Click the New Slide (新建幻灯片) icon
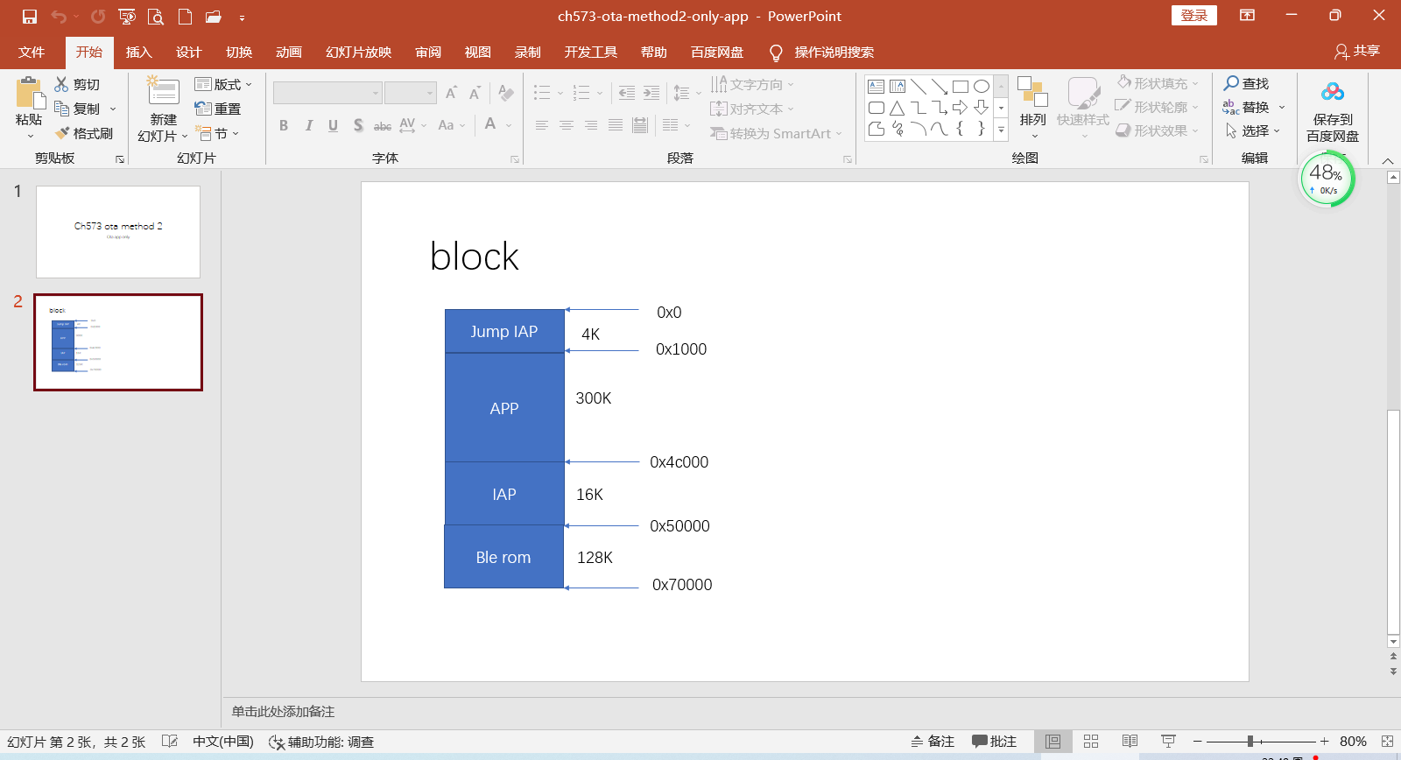The height and width of the screenshot is (760, 1401). (163, 91)
